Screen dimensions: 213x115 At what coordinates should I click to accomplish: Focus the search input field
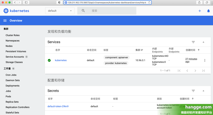[107, 11]
